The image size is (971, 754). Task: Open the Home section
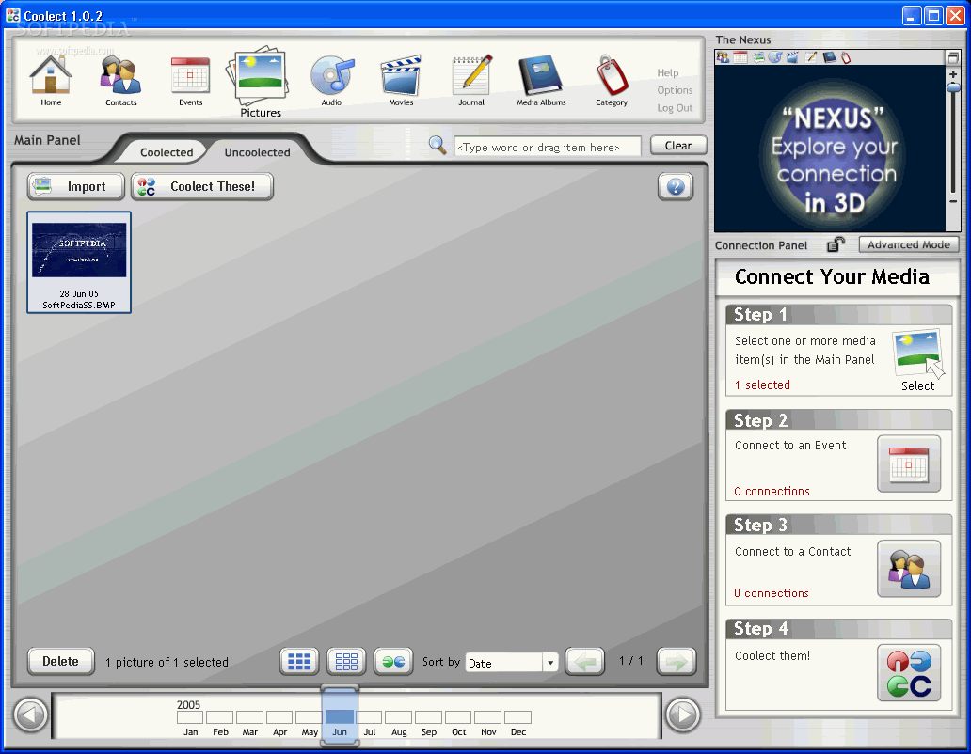51,81
